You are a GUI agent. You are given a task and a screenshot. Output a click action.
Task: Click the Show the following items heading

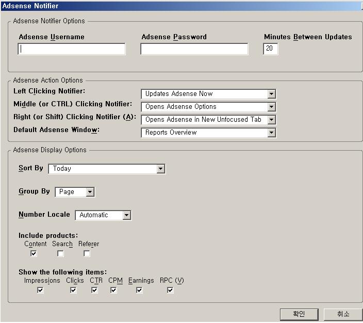pos(63,272)
